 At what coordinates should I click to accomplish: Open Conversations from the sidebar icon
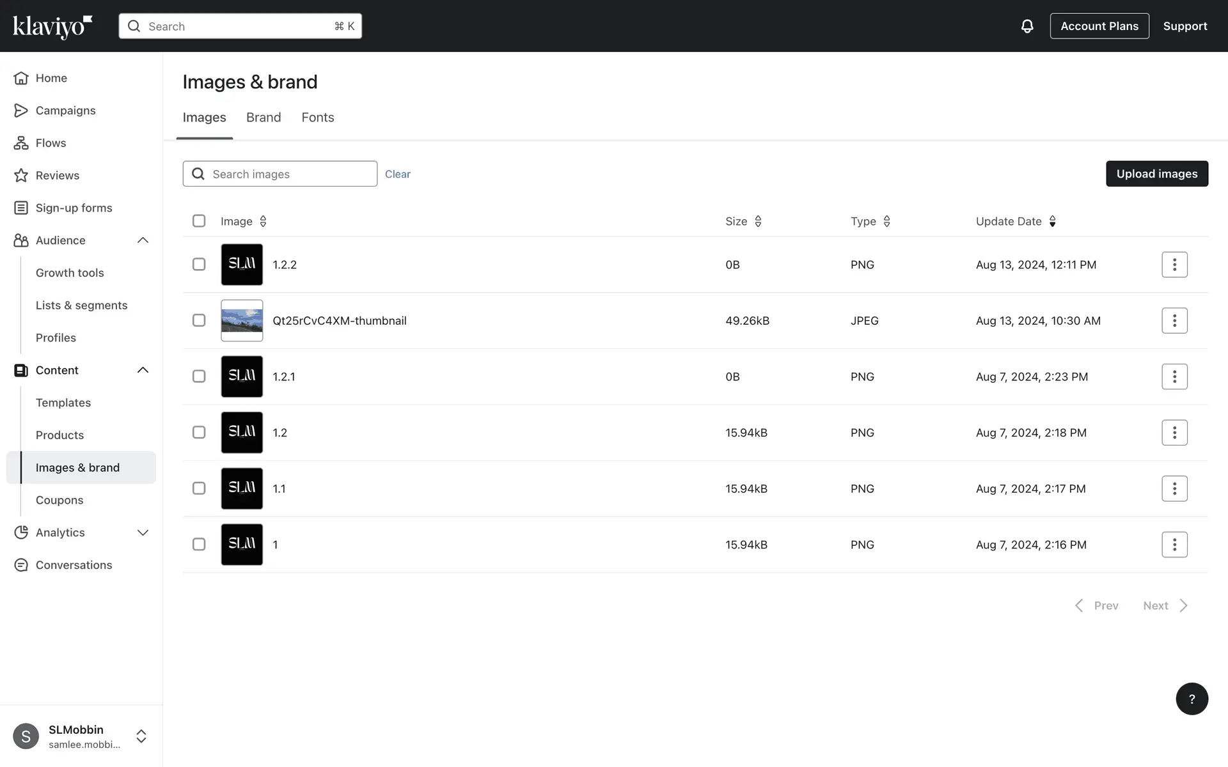(x=21, y=565)
